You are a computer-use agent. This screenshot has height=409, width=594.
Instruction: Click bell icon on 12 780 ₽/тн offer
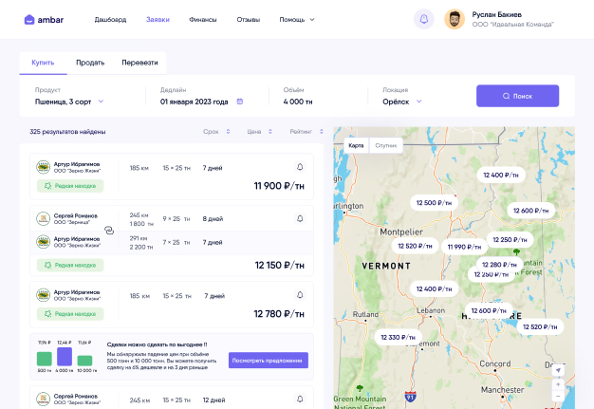[x=300, y=296]
